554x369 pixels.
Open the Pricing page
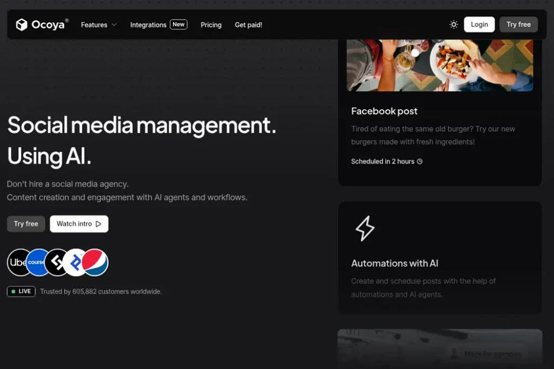pos(211,25)
